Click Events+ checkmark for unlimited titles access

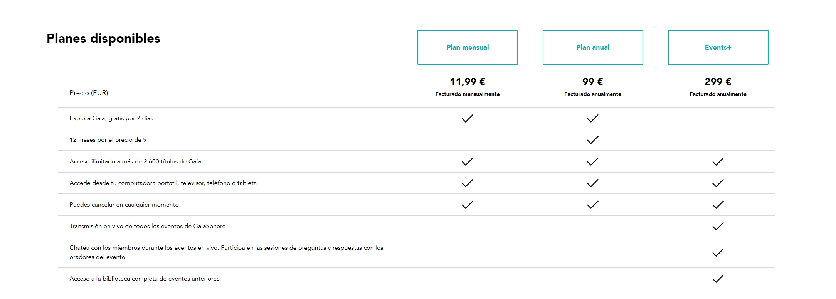point(718,161)
